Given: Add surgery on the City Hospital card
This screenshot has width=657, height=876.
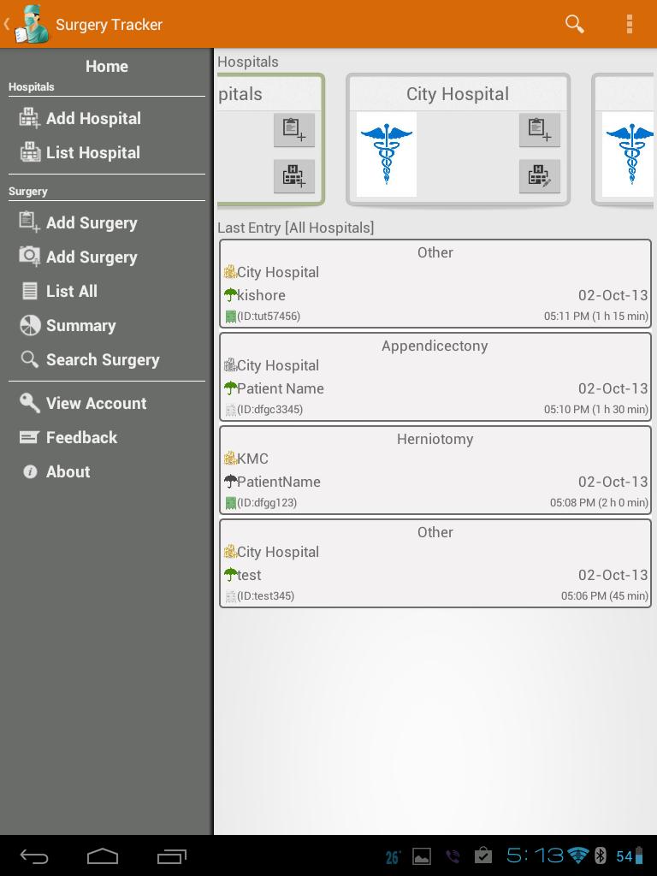Looking at the screenshot, I should pos(539,130).
